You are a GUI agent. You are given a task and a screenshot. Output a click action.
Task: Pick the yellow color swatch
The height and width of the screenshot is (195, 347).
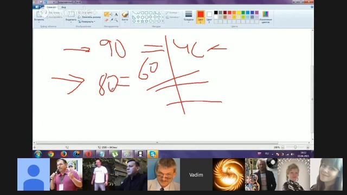(239, 12)
